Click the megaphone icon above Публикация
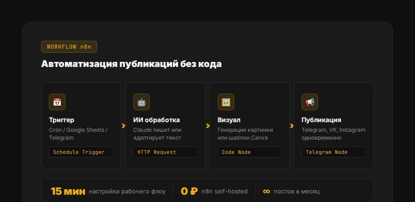This screenshot has width=415, height=202. [x=310, y=102]
